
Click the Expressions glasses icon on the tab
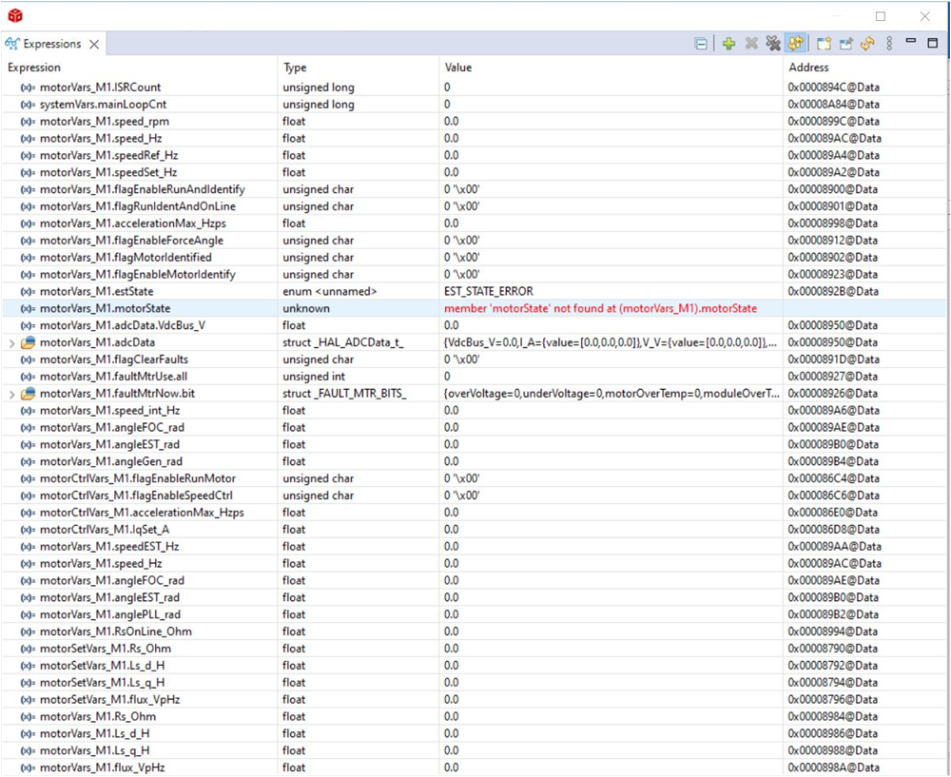pos(11,44)
